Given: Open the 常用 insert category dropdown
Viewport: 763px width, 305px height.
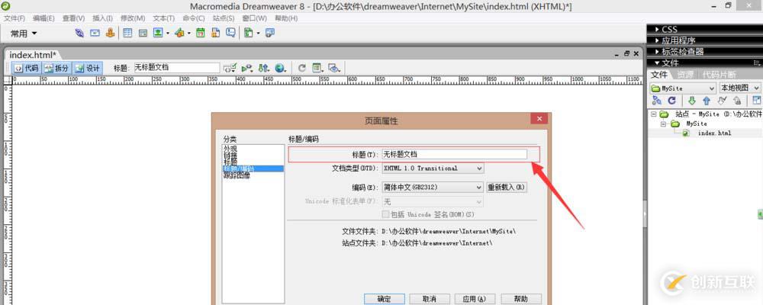Looking at the screenshot, I should 24,34.
